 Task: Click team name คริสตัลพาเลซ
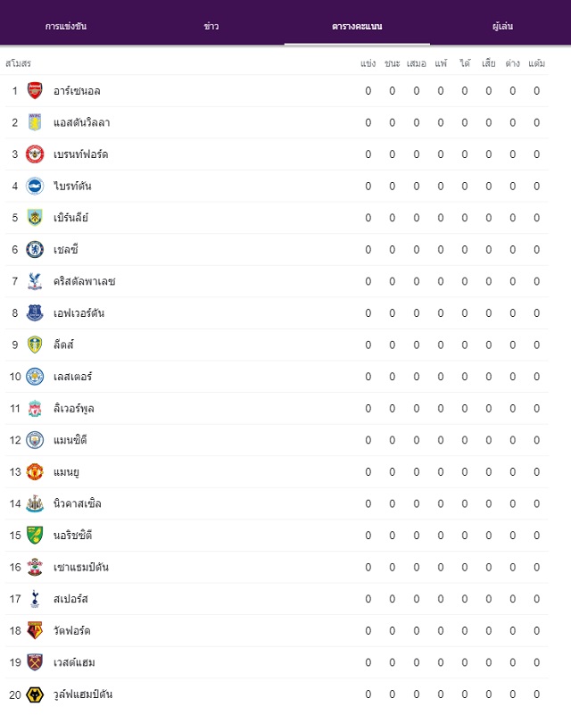84,281
